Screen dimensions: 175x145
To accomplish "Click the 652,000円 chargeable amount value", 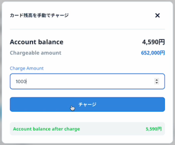I will (x=153, y=53).
